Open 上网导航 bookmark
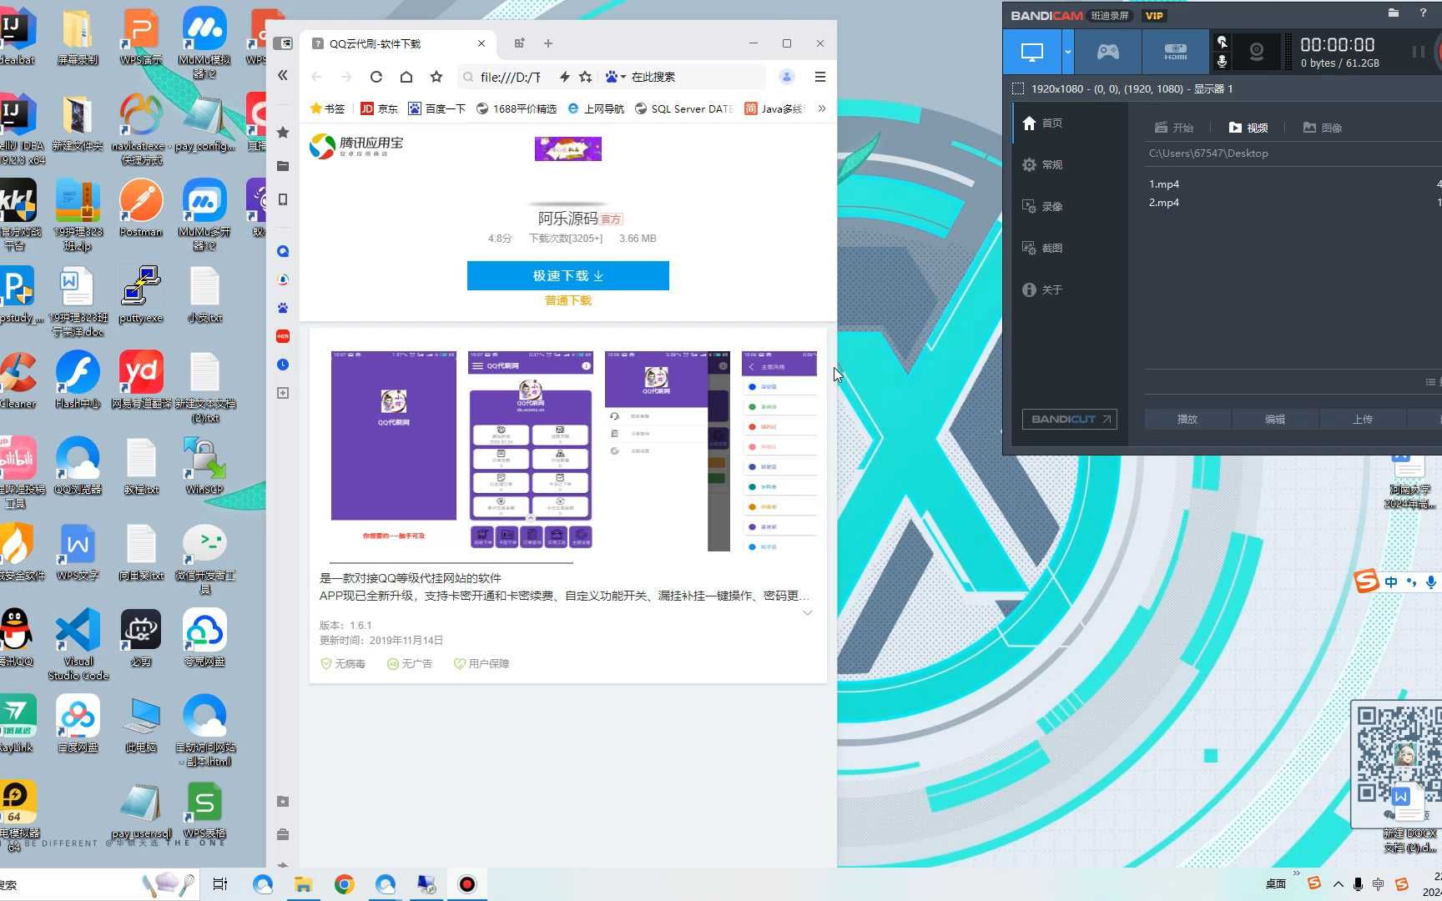The height and width of the screenshot is (901, 1442). [596, 108]
